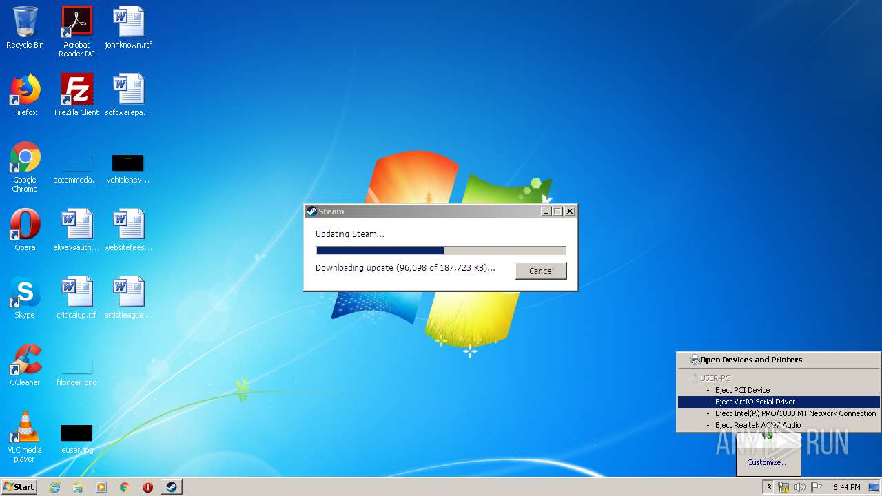Click the Safely Remove Hardware tray icon
882x496 pixels.
coord(768,435)
